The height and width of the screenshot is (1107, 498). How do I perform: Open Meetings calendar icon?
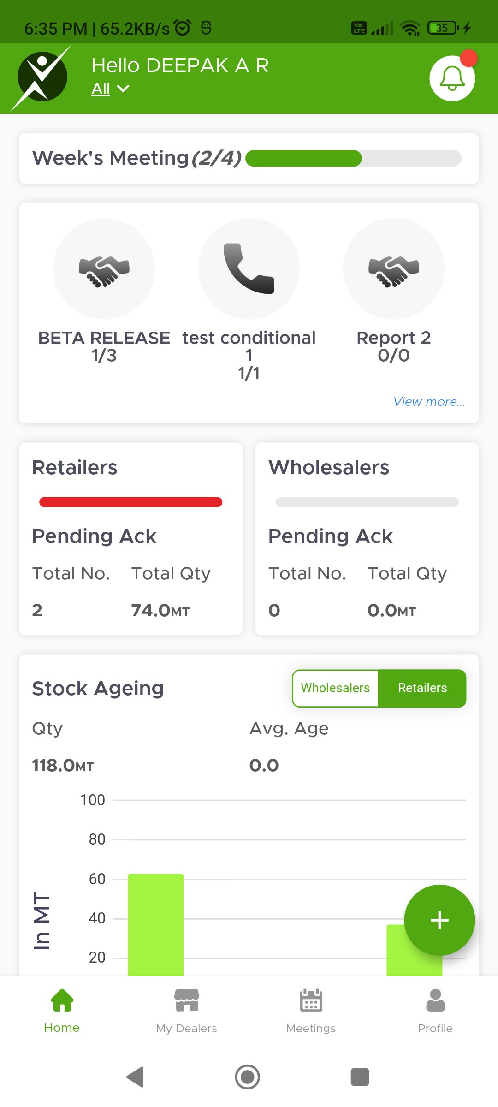[311, 1000]
